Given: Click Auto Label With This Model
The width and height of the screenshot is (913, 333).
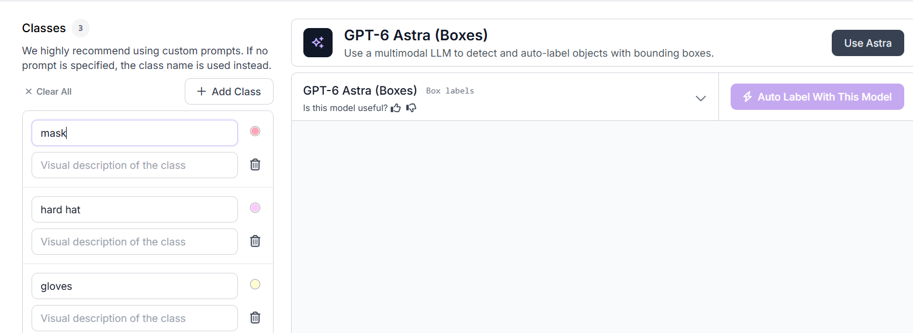Looking at the screenshot, I should 817,97.
